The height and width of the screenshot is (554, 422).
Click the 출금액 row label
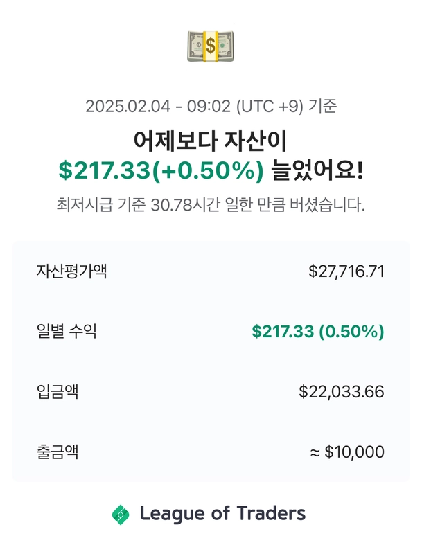(58, 452)
